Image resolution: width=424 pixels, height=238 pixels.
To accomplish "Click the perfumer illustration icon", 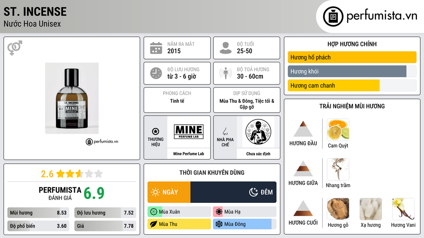I will click(x=258, y=132).
